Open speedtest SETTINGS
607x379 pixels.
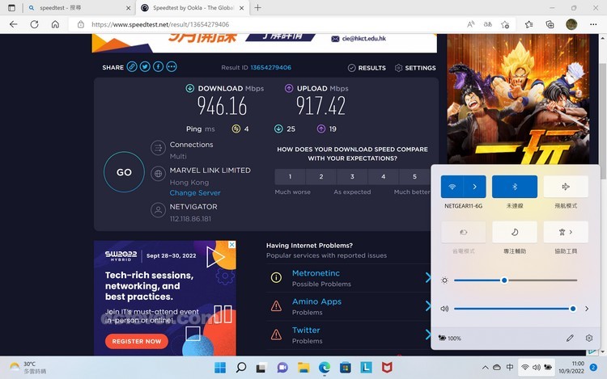[415, 68]
